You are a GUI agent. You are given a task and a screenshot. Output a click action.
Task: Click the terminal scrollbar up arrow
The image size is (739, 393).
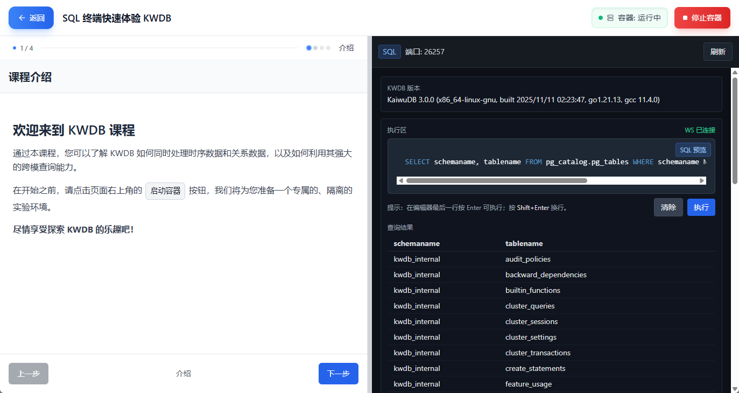click(735, 72)
